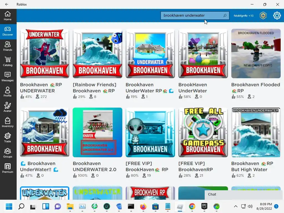Viewport: 284px width, 213px height.
Task: Click the Brookhaven UNDERWATER 2.0 title
Action: (x=95, y=166)
